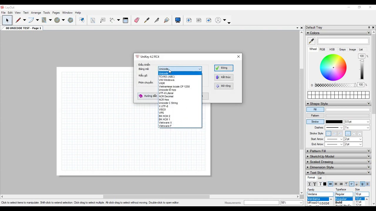Image resolution: width=376 pixels, height=211 pixels.
Task: Switch to List tab in Text Style
Action: point(320,178)
